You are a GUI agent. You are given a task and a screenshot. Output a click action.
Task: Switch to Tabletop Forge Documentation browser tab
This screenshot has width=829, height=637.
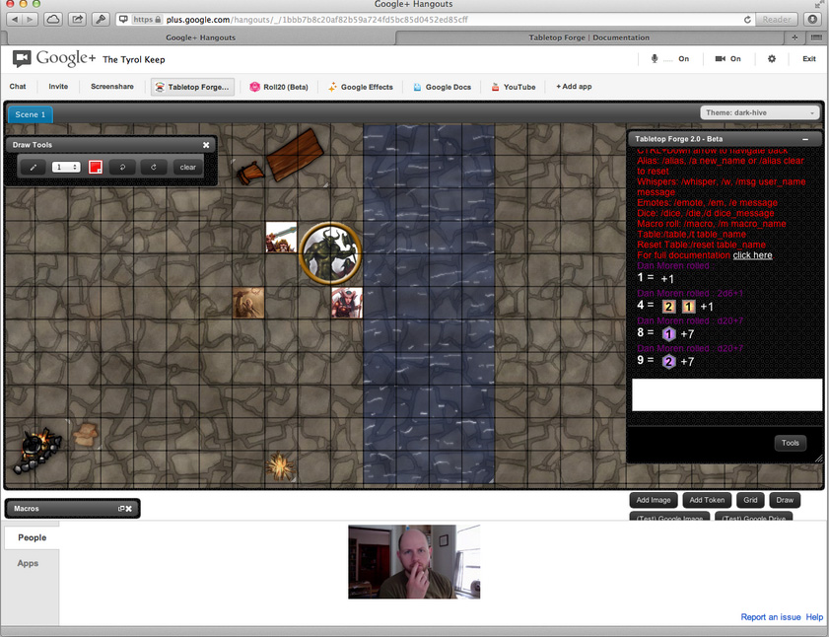click(x=588, y=37)
